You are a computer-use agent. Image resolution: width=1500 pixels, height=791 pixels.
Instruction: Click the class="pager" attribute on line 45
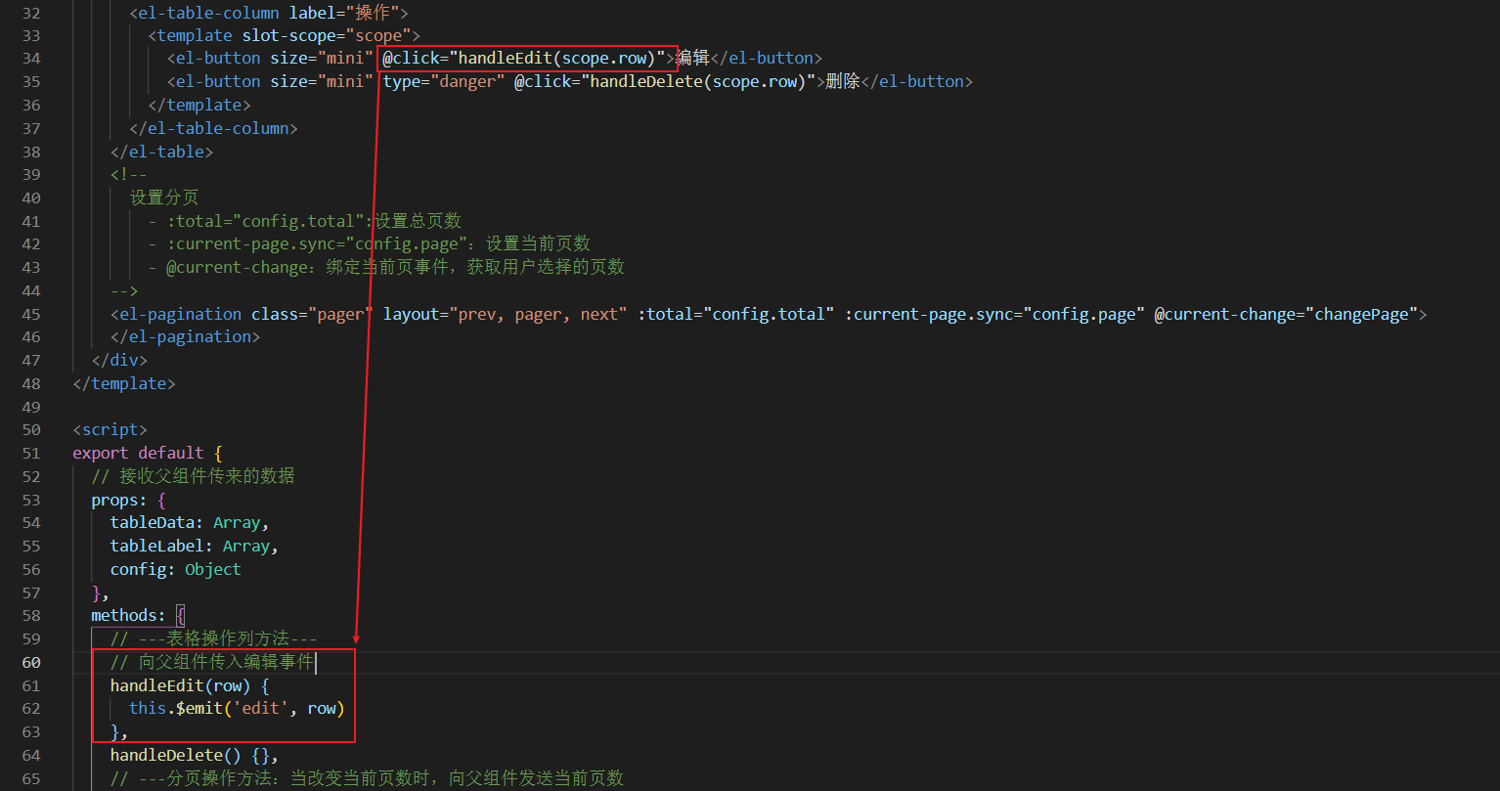click(x=312, y=315)
